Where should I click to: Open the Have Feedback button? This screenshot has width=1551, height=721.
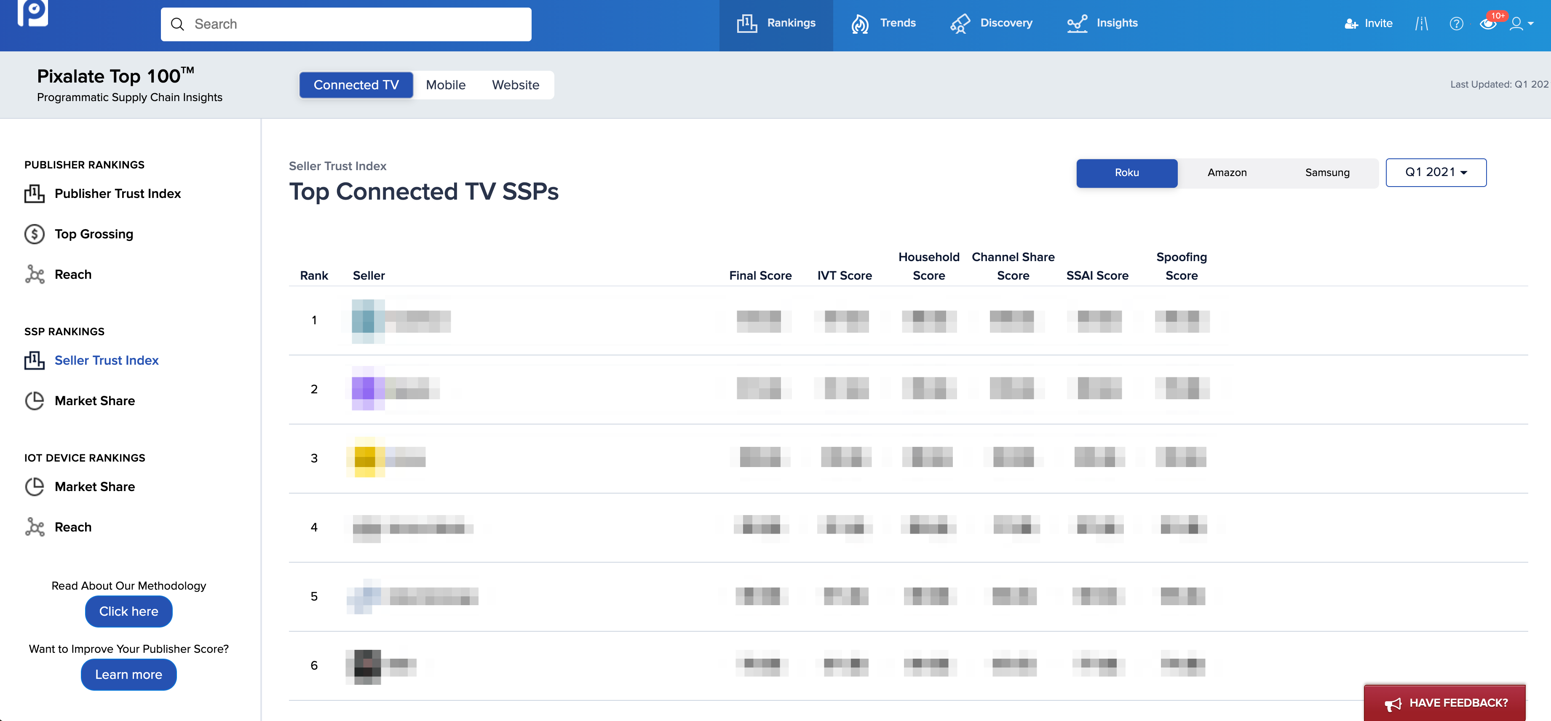(1444, 703)
